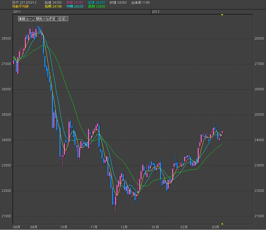Click the 始値 24300 opening price readout
The image size is (266, 230).
tap(53, 3)
